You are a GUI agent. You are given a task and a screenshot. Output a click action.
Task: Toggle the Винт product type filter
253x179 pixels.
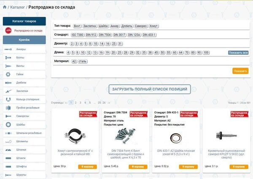[77, 26]
